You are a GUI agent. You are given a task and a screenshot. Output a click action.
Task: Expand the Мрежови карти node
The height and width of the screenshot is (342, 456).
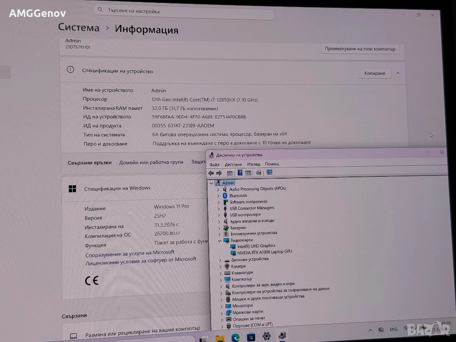click(222, 313)
